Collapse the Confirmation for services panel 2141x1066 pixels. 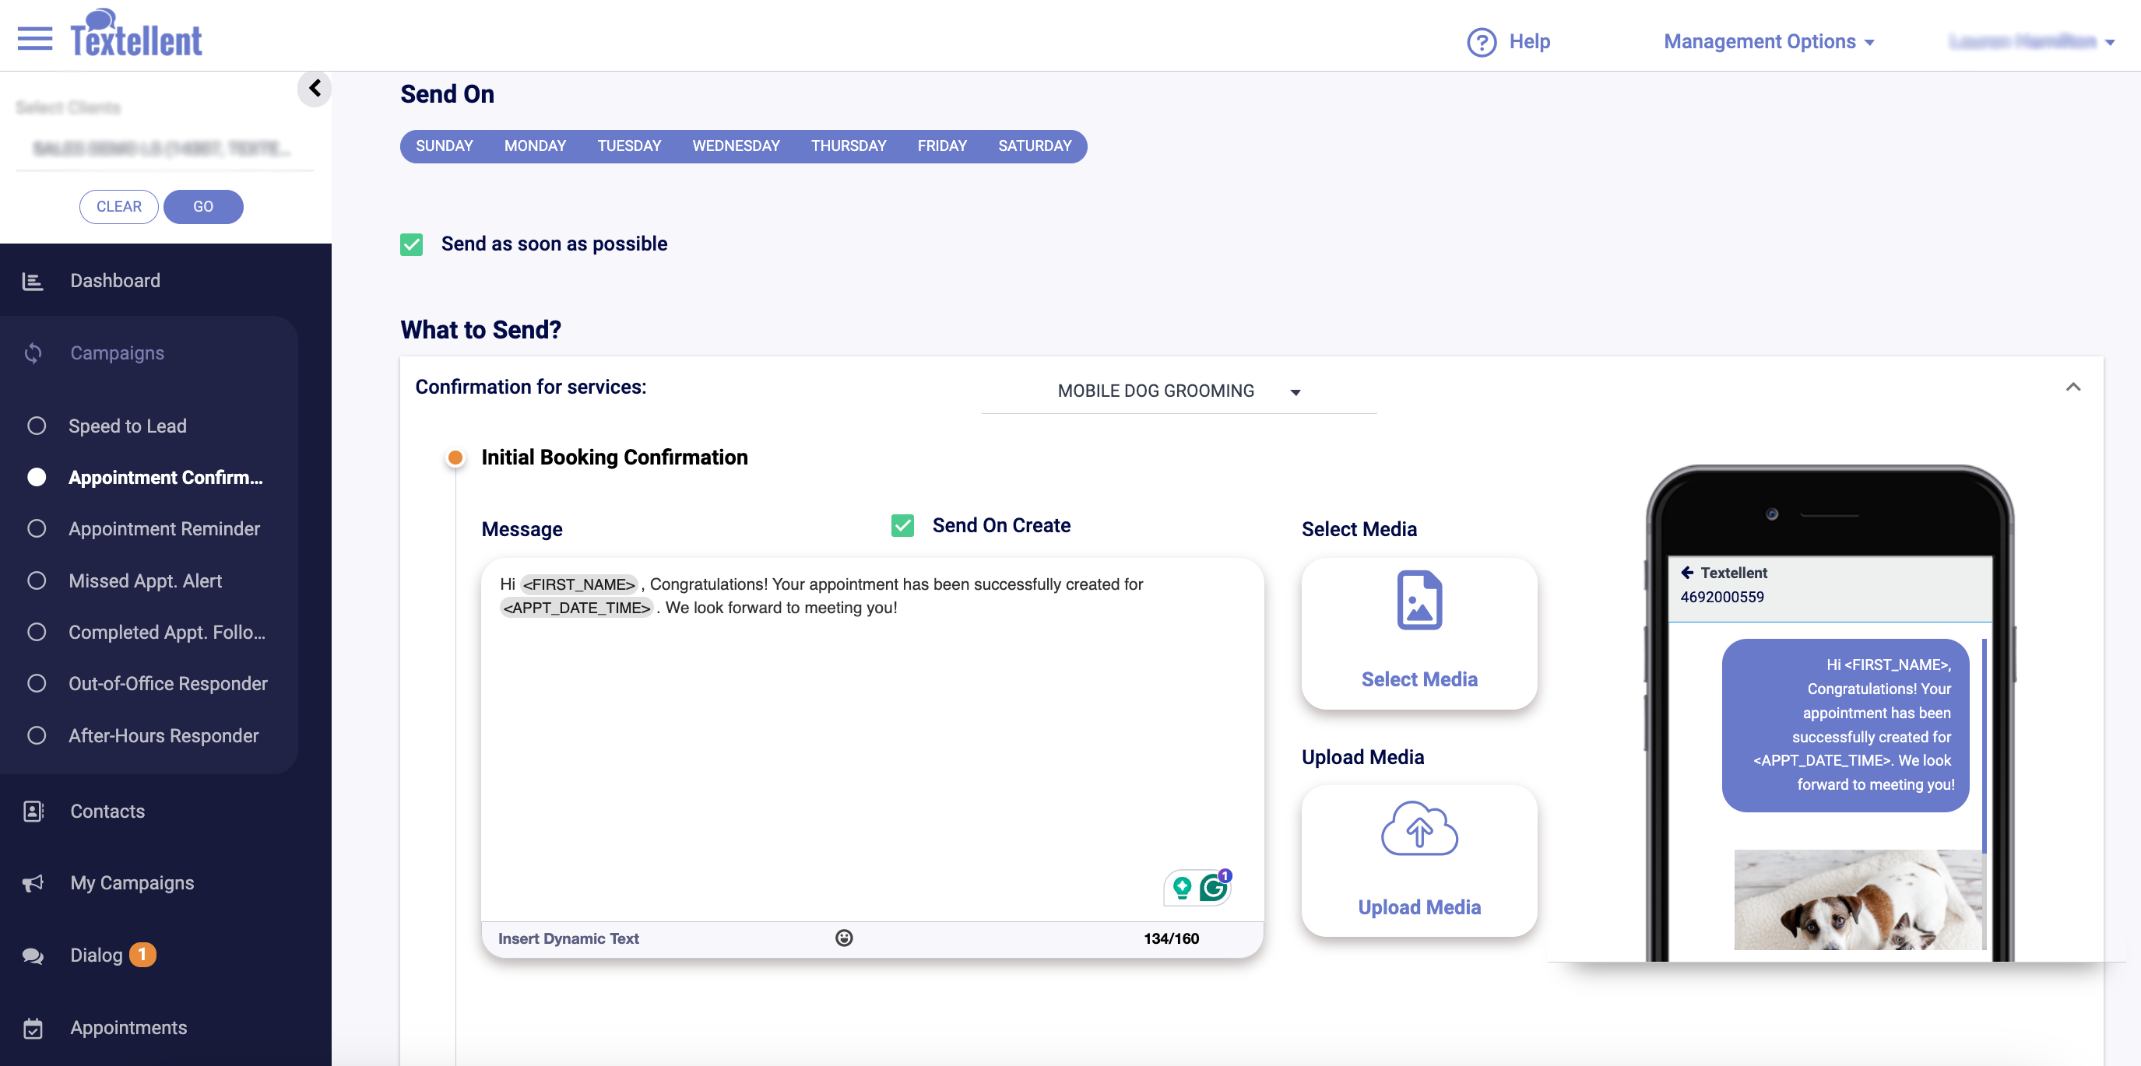2072,387
